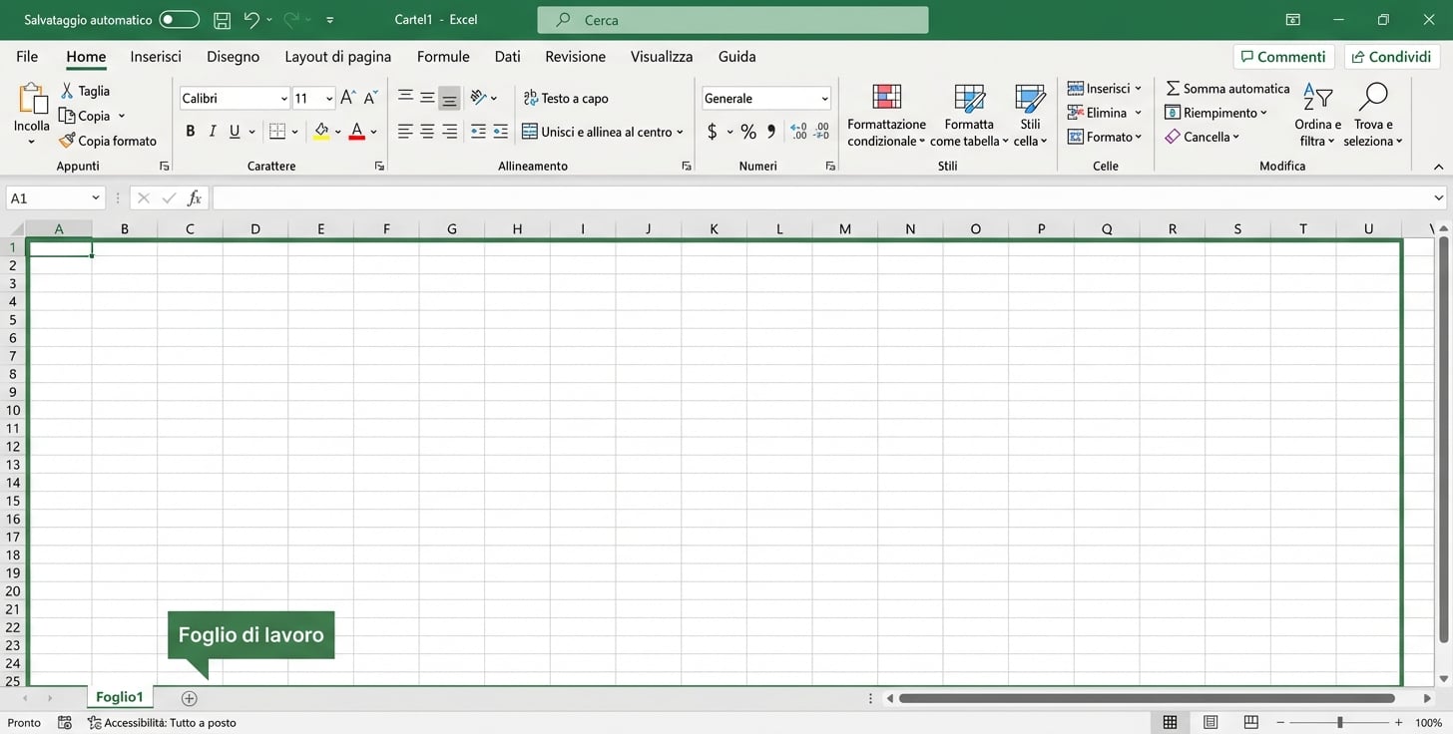The image size is (1453, 734).
Task: Toggle Testo a capo wrap text
Action: click(566, 98)
